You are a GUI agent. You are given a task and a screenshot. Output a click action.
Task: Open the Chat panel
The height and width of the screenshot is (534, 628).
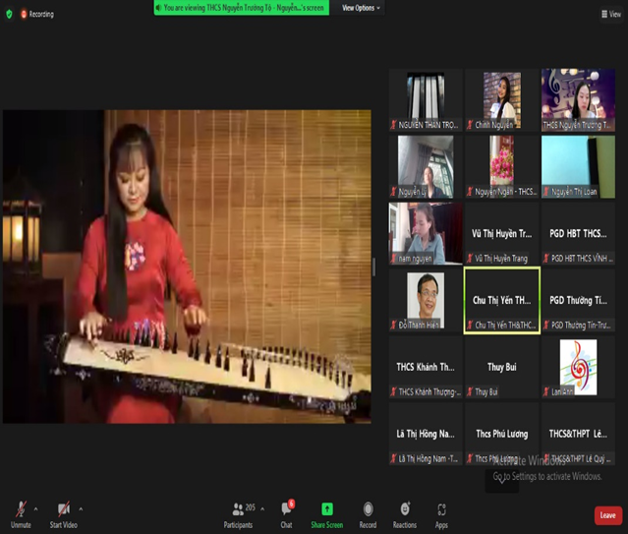286,511
